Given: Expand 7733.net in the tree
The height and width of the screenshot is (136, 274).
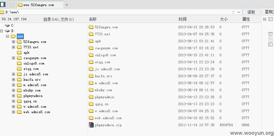Looking at the screenshot, I should point(13,47).
